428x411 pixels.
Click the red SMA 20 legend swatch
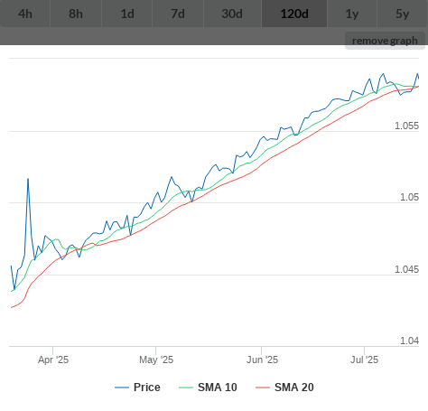pos(263,388)
